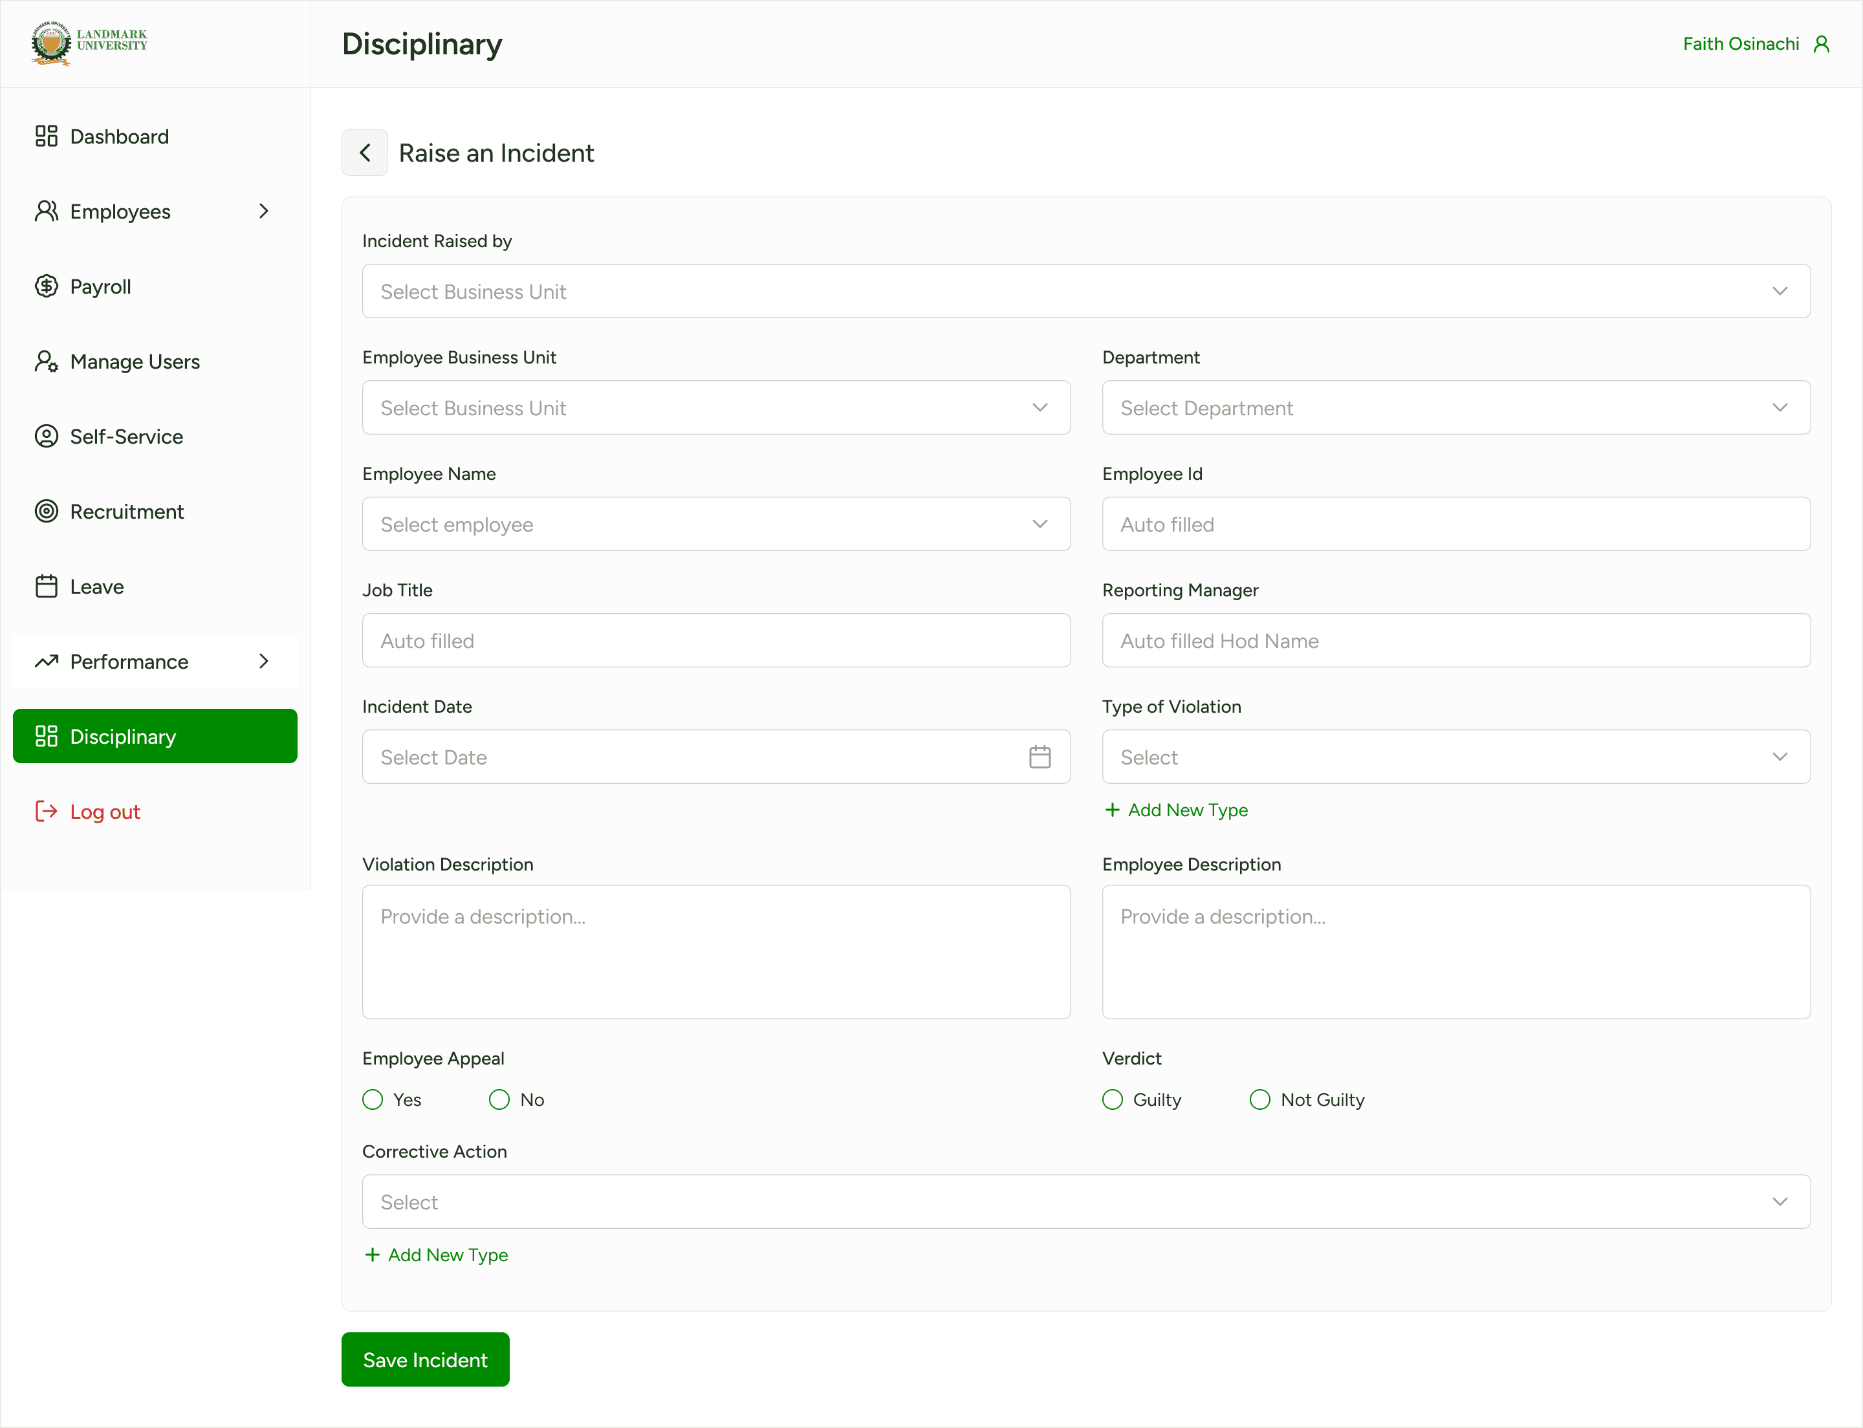Open the Select Department dropdown
Image resolution: width=1863 pixels, height=1428 pixels.
pos(1455,408)
